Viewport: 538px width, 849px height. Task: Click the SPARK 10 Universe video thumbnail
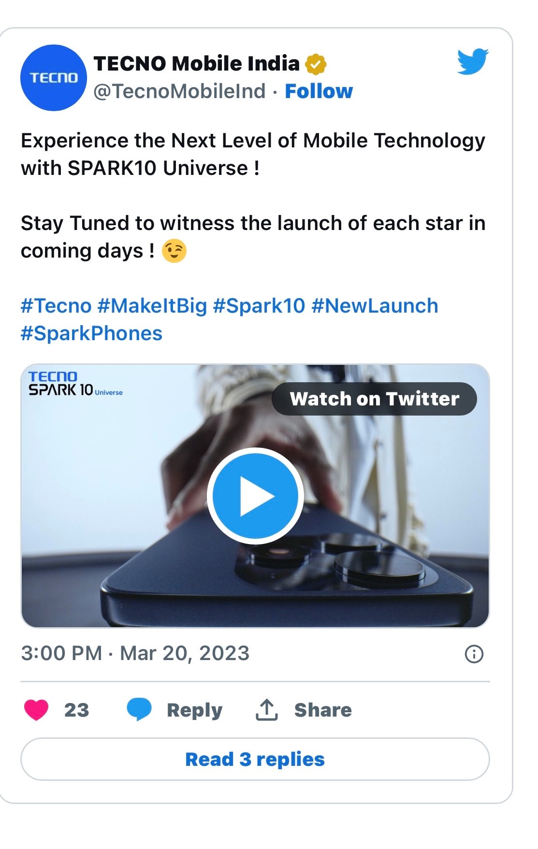click(256, 493)
